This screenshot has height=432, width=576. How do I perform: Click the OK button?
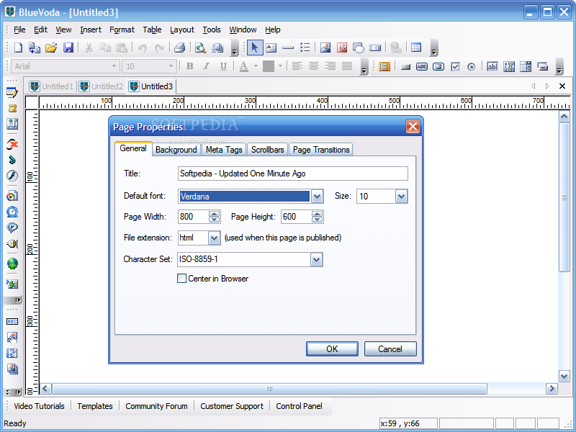point(331,348)
